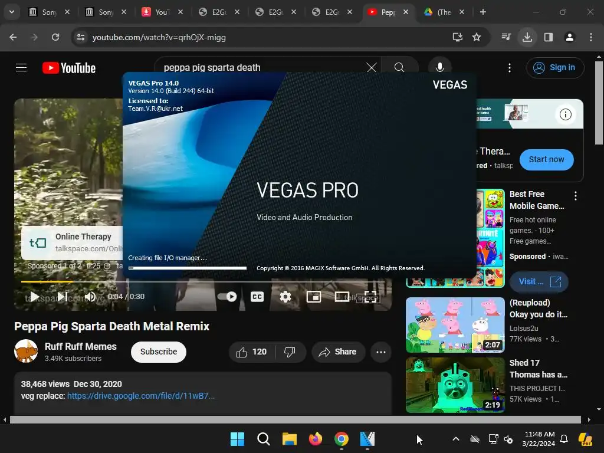Image resolution: width=604 pixels, height=453 pixels.
Task: Open File Explorer from the taskbar
Action: pyautogui.click(x=289, y=439)
